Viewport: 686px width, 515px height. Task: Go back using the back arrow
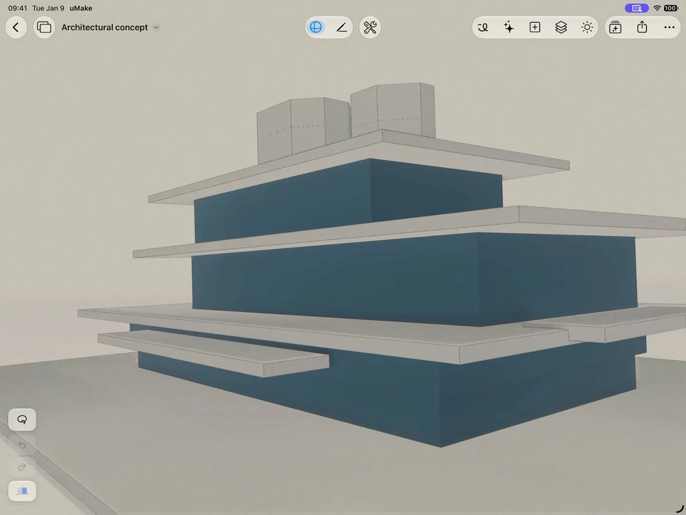pos(16,27)
